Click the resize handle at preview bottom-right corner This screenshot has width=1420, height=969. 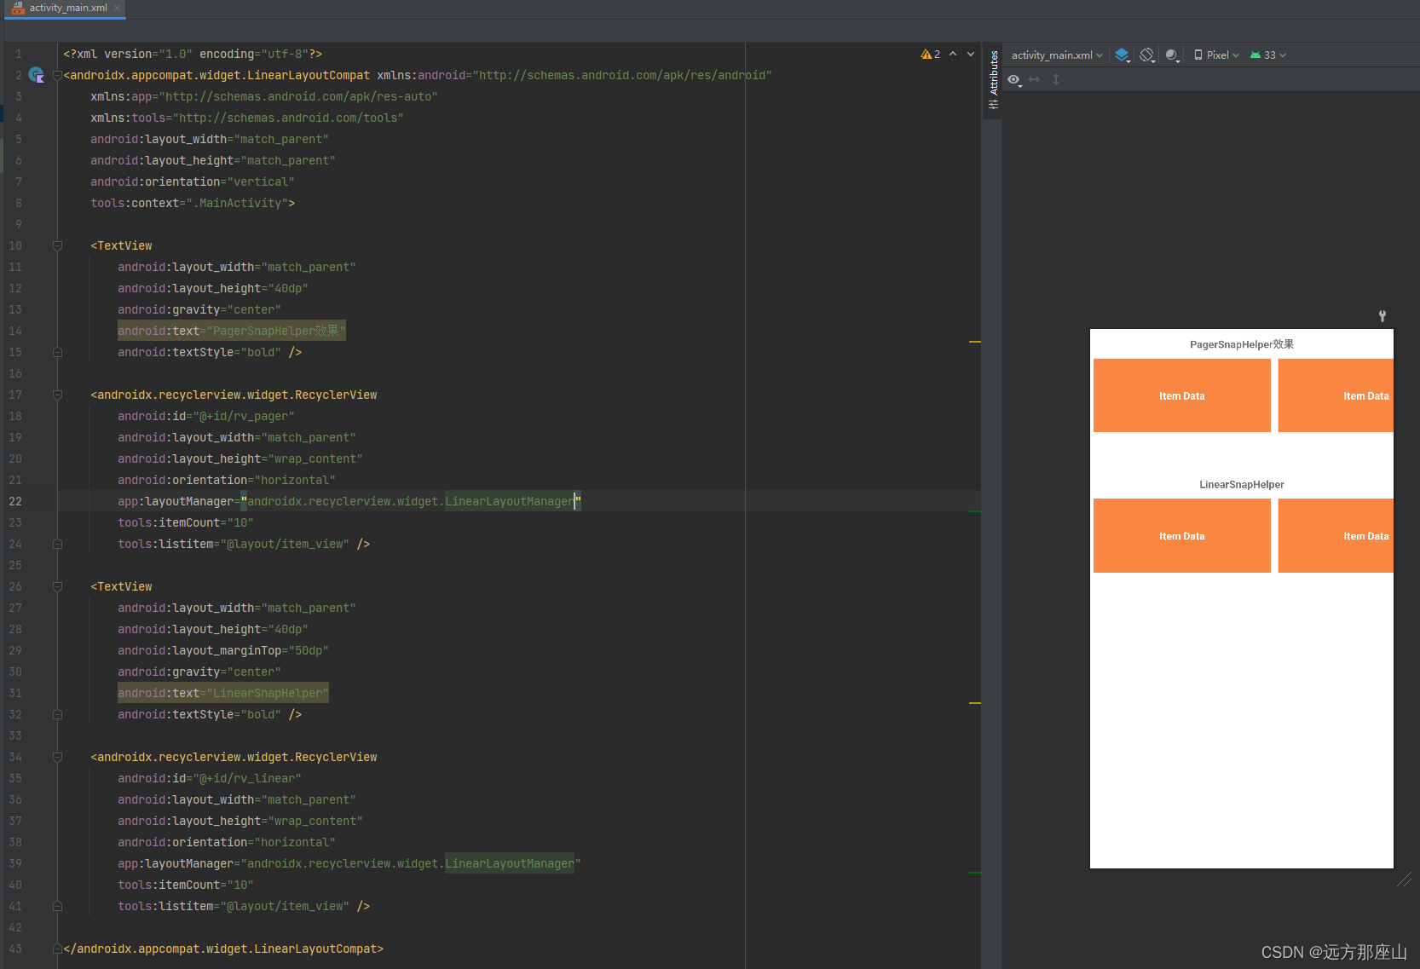click(x=1404, y=879)
